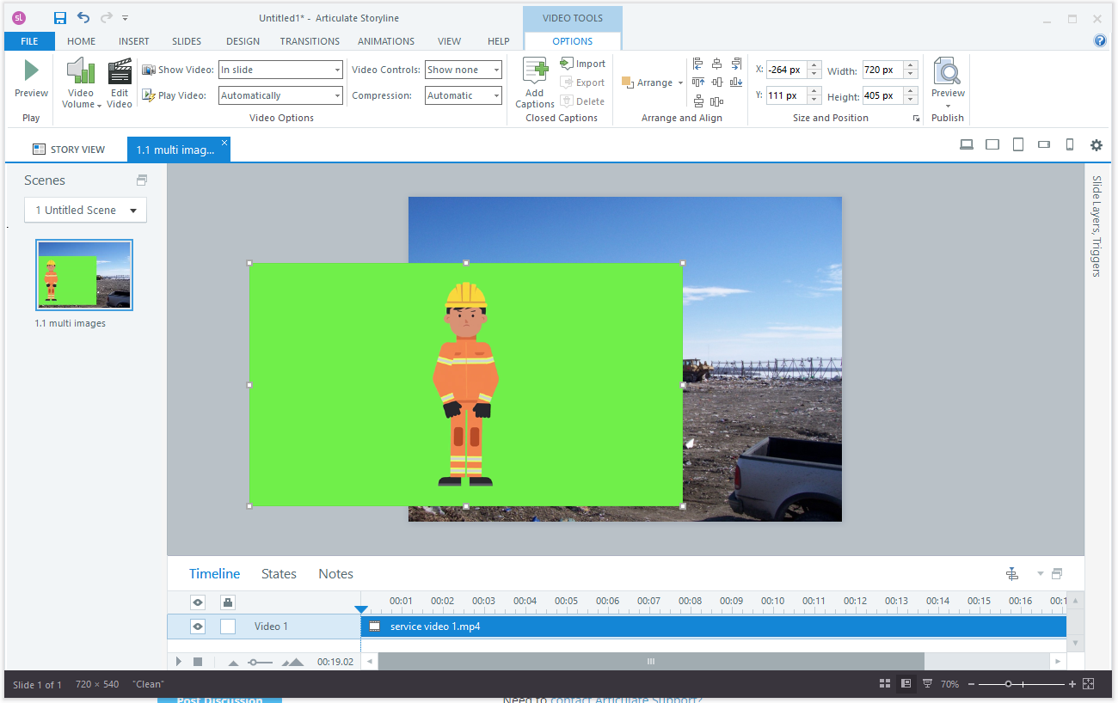Image resolution: width=1118 pixels, height=703 pixels.
Task: Click the Align Bottom icon
Action: coord(736,83)
